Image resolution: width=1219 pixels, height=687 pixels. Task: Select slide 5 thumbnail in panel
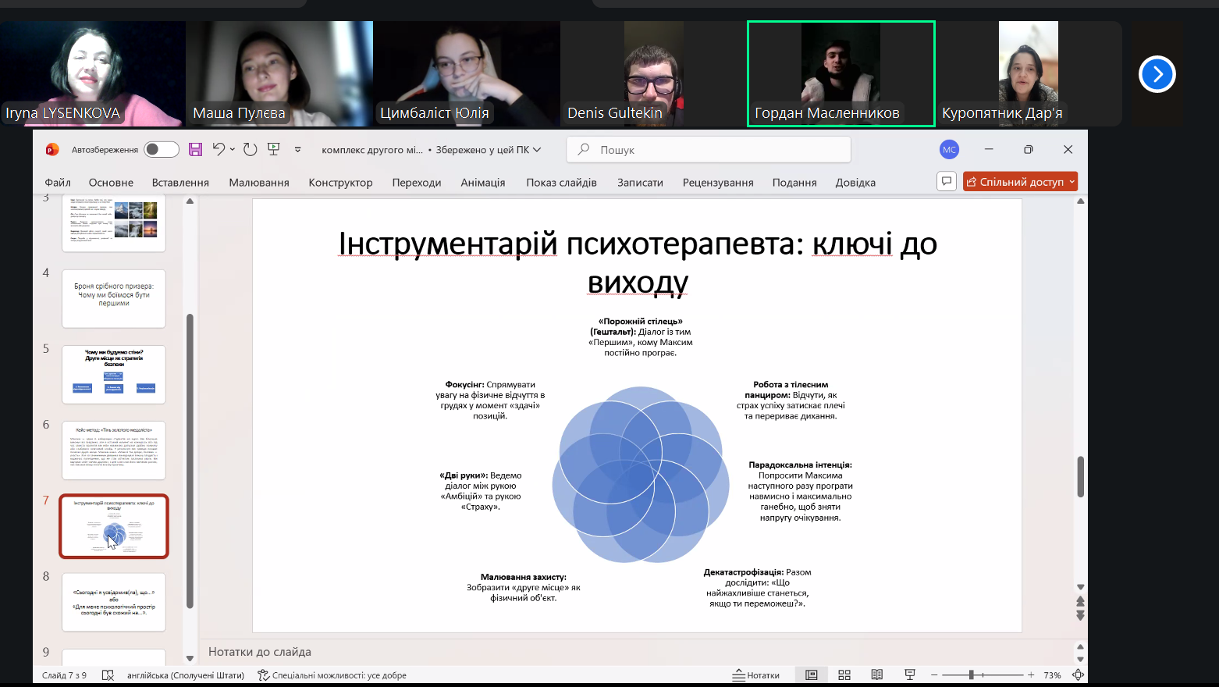[114, 375]
